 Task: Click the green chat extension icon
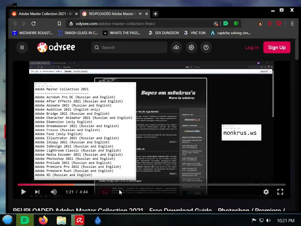pyautogui.click(x=226, y=24)
